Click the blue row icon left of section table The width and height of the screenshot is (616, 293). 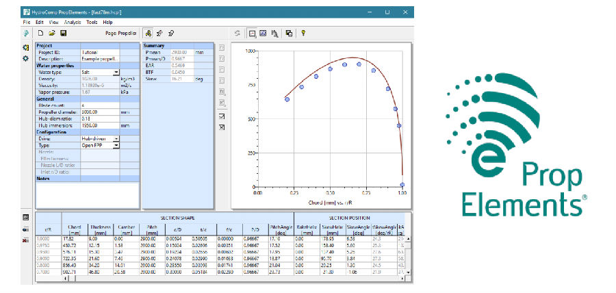26,229
